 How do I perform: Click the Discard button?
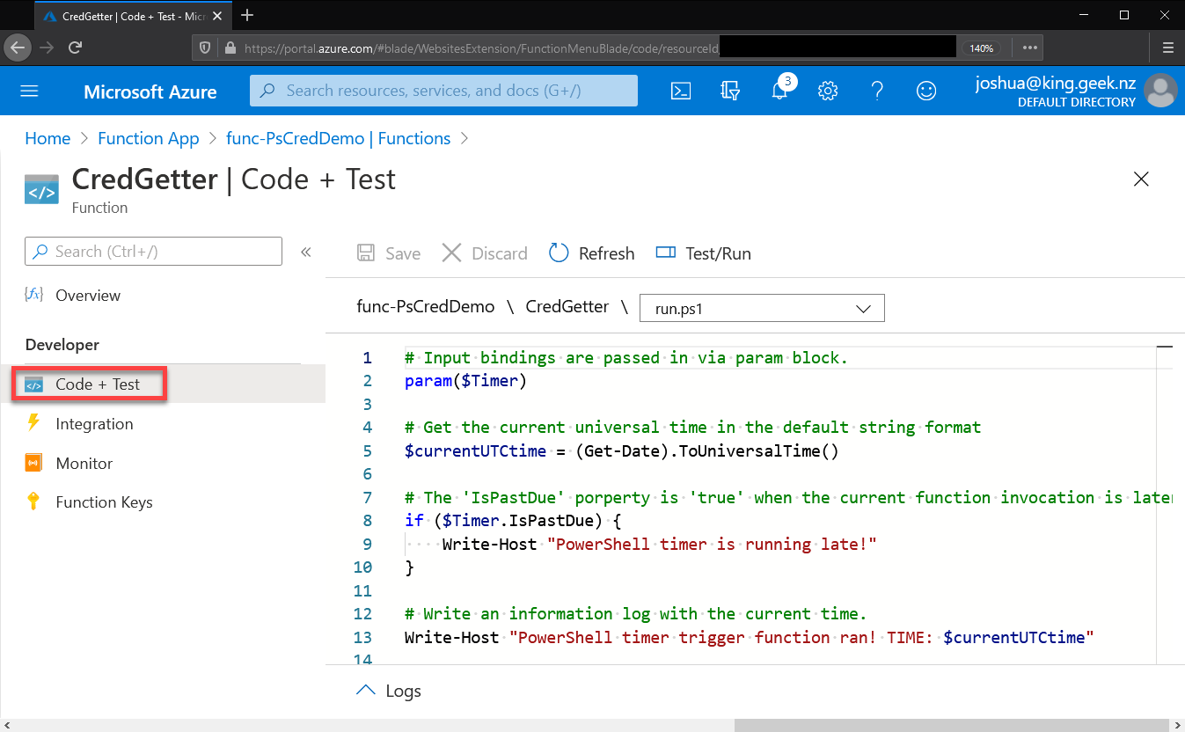(x=485, y=253)
